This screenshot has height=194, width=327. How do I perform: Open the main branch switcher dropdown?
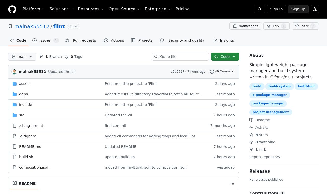[22, 57]
